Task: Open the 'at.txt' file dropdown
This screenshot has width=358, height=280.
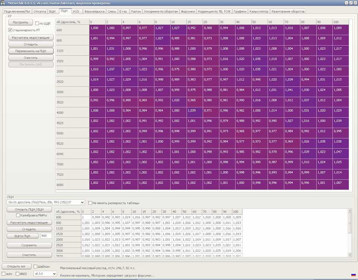Action: coord(45,274)
